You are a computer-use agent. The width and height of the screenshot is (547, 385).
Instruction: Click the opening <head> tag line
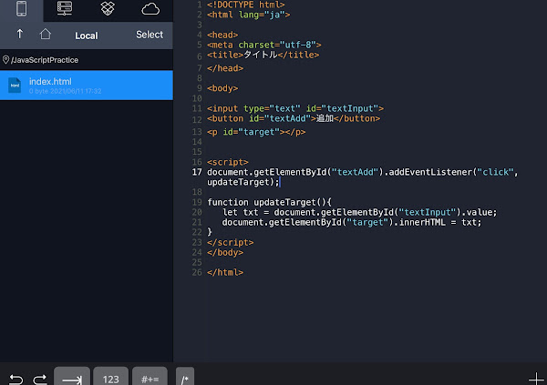tap(222, 35)
